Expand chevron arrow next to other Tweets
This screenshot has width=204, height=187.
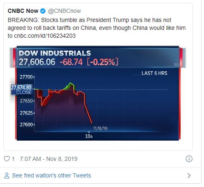[189, 175]
